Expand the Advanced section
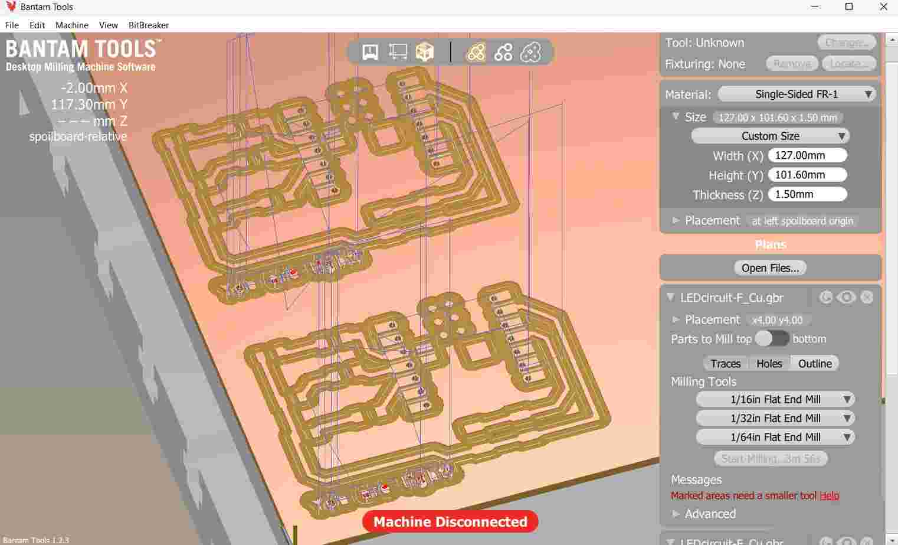898x545 pixels. click(676, 514)
